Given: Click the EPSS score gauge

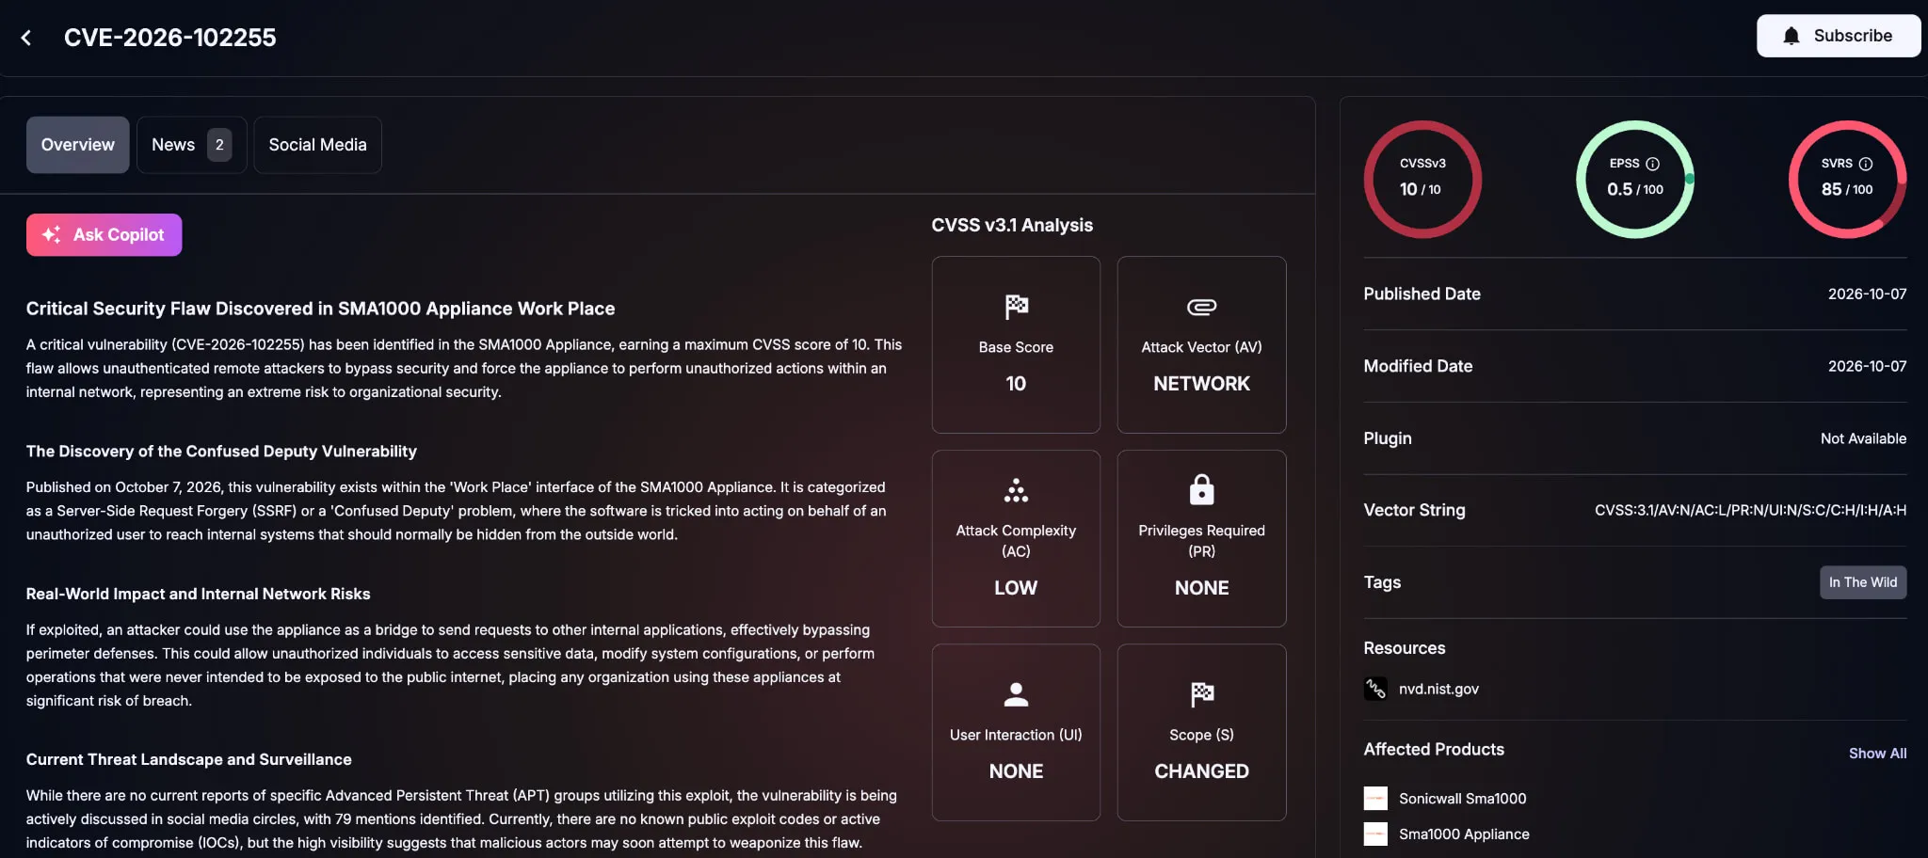Looking at the screenshot, I should click(1635, 179).
